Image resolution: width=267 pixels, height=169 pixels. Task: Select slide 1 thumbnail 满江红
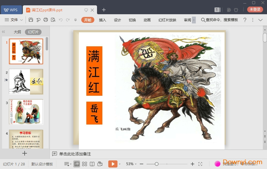point(26,51)
